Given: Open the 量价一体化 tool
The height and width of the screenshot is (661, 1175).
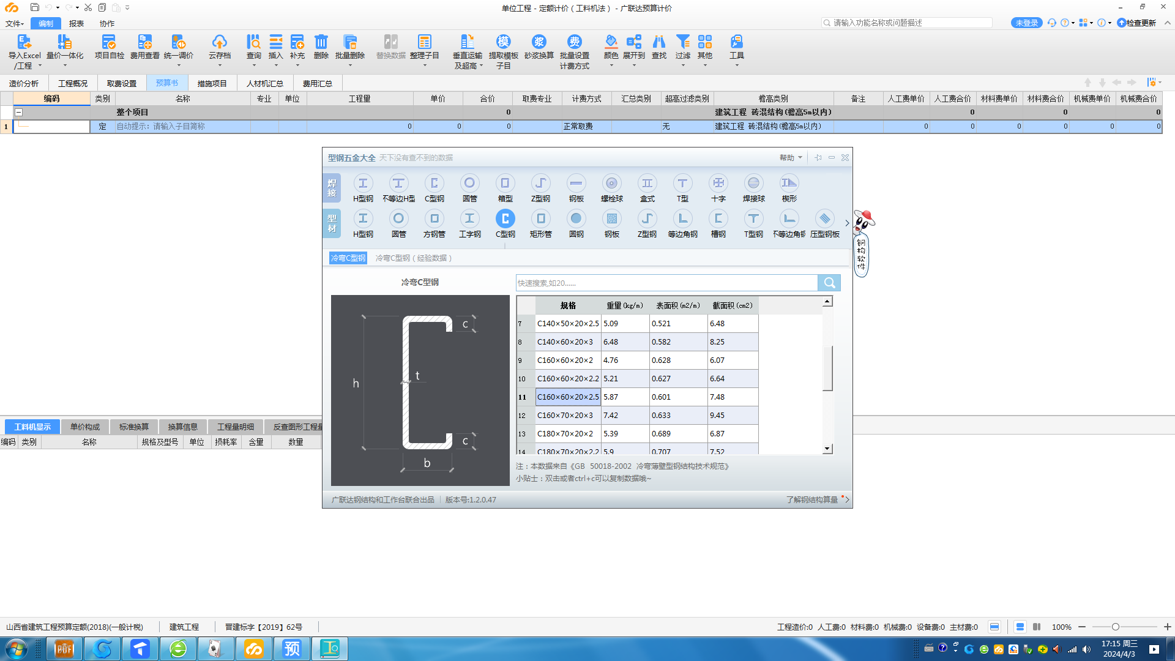Looking at the screenshot, I should pos(64,42).
